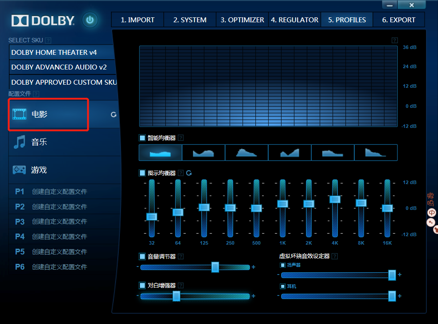Toggle the 音量调节器 checkbox

tap(142, 256)
